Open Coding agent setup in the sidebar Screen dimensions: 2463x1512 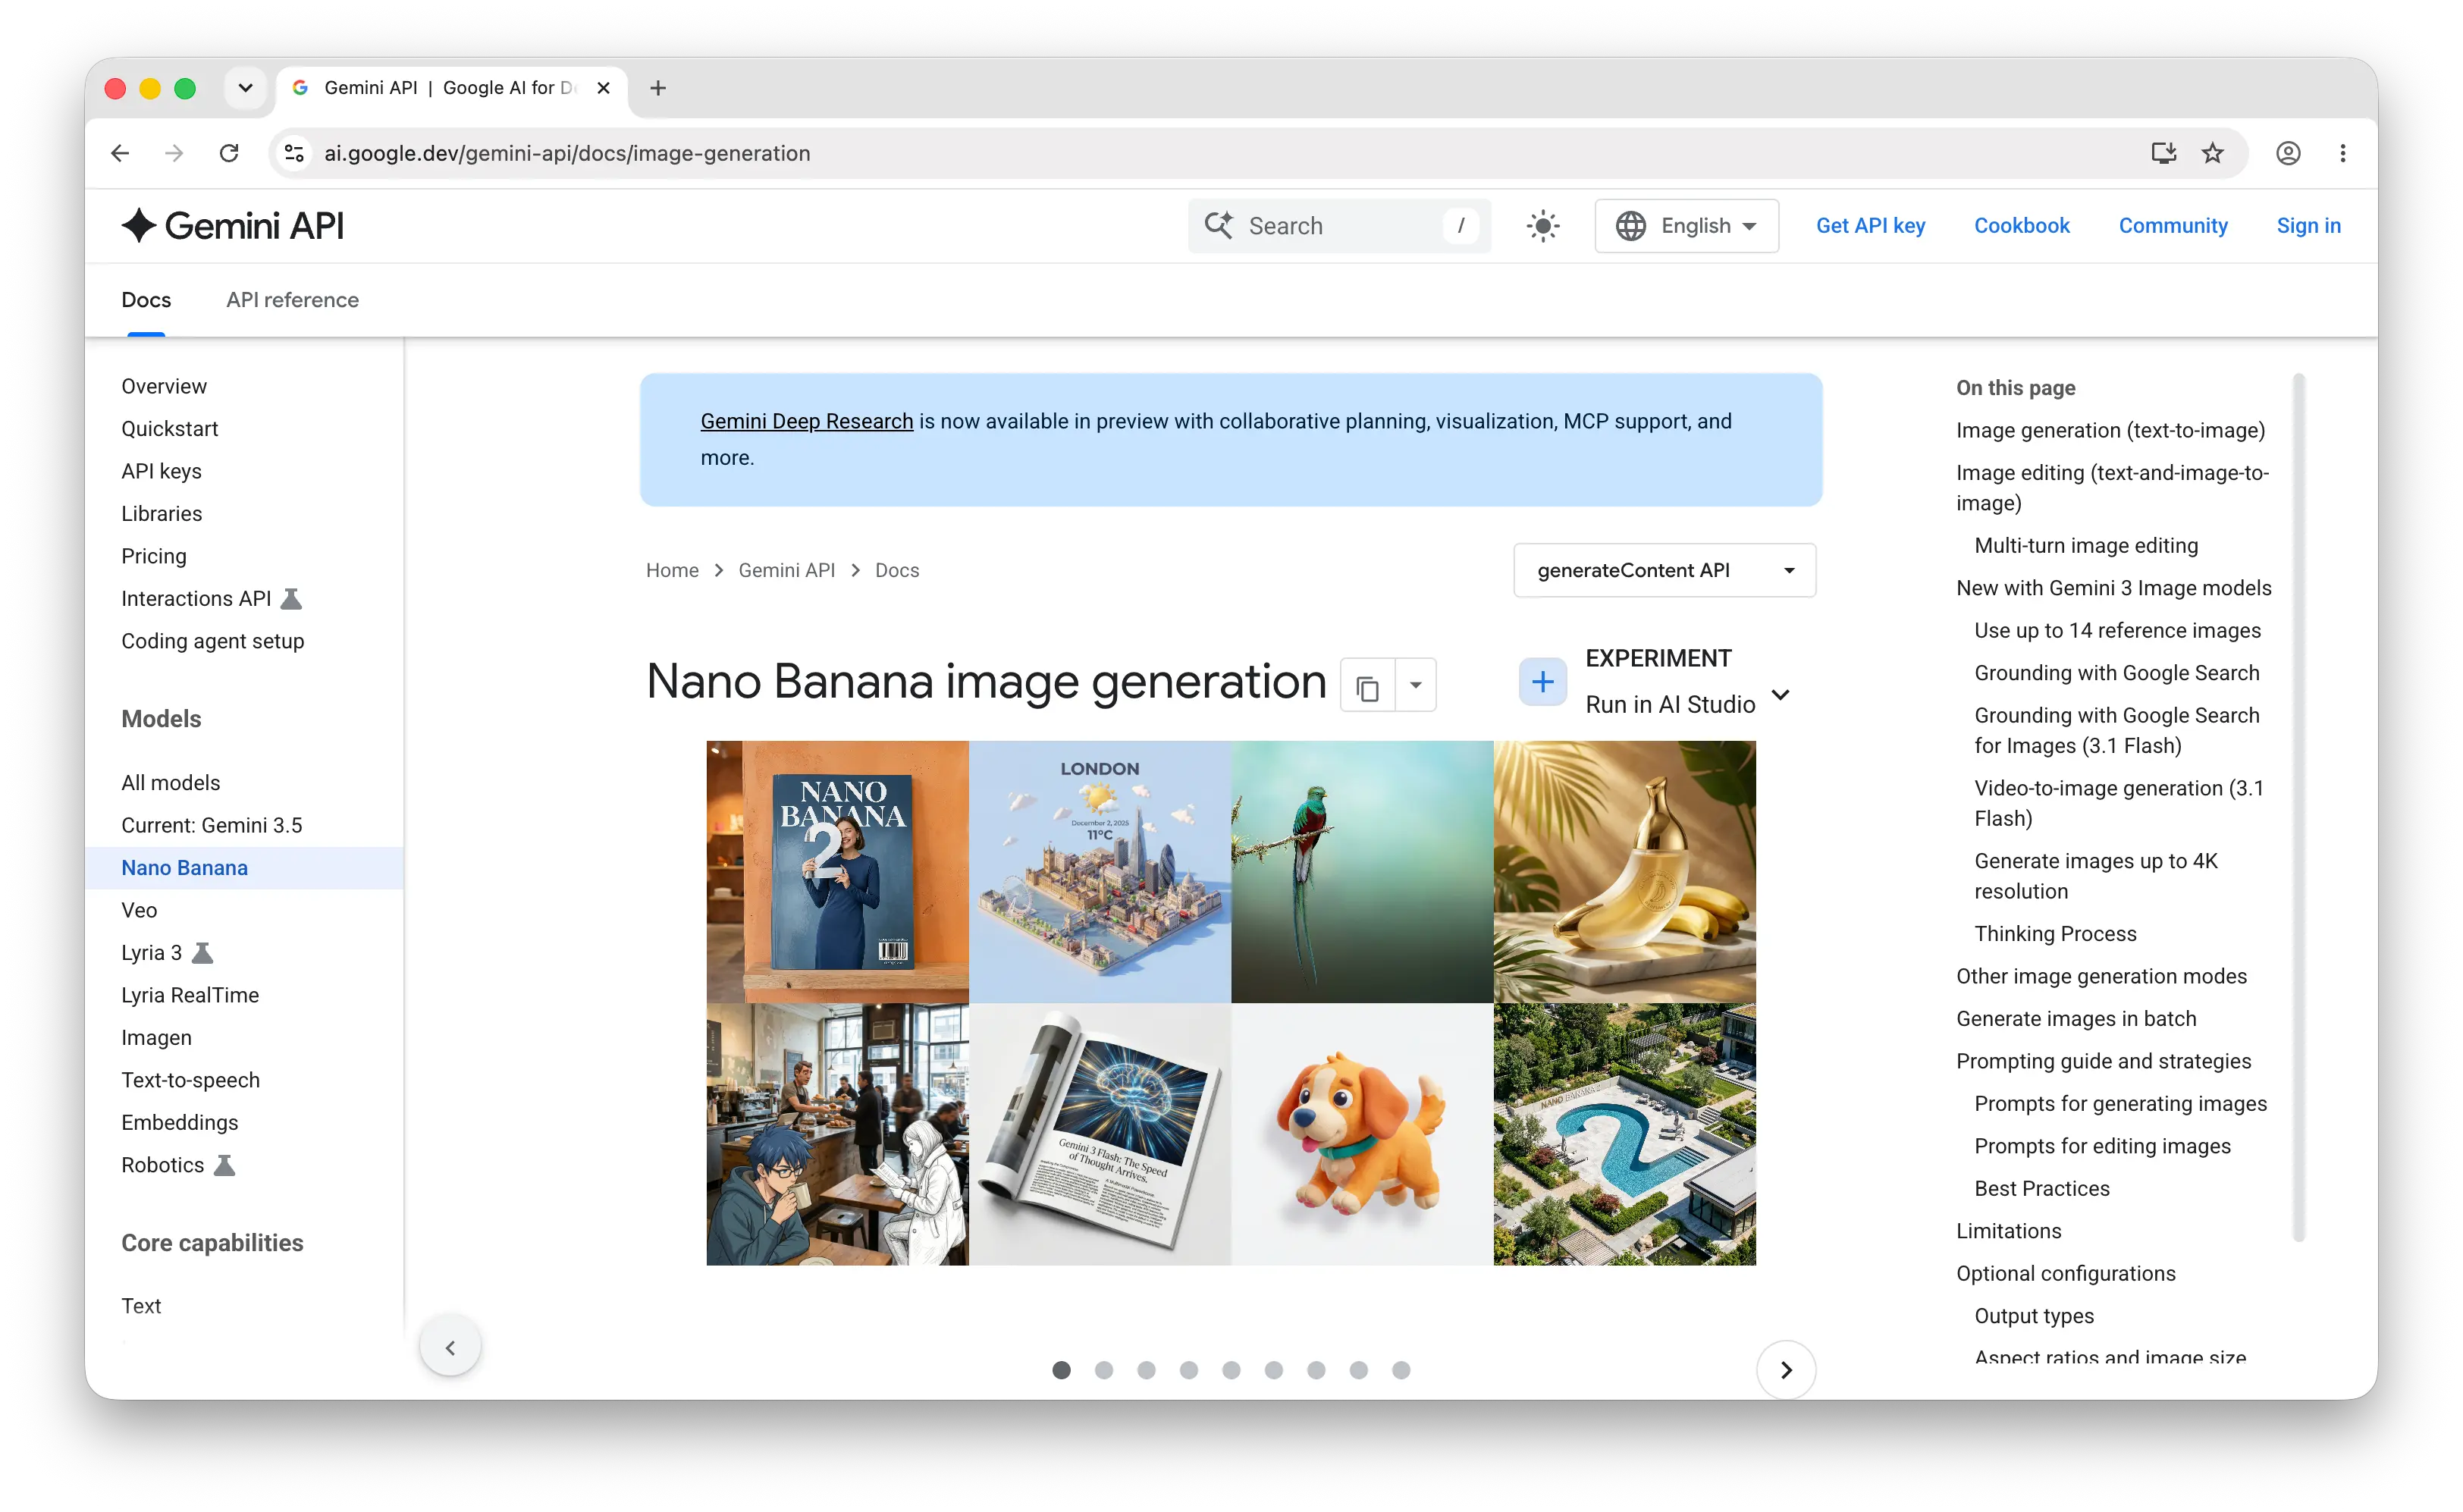pyautogui.click(x=212, y=641)
